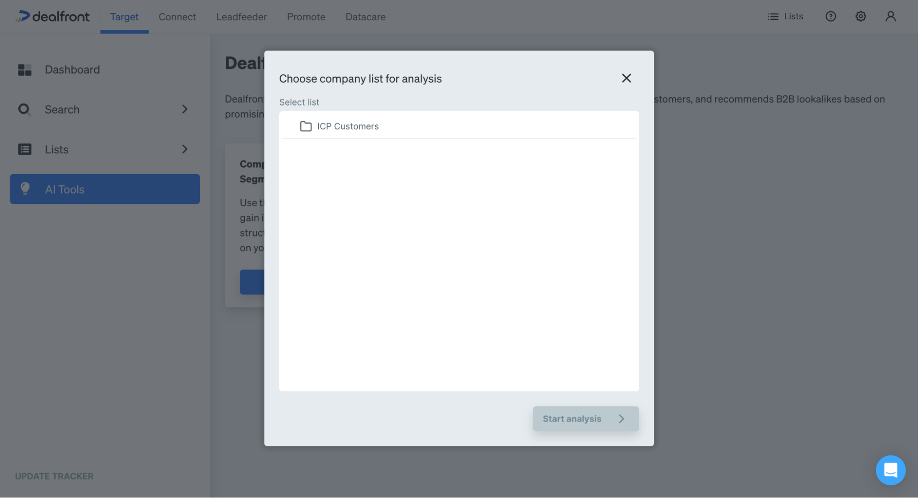Select the Search magnifier icon in sidebar

24,109
